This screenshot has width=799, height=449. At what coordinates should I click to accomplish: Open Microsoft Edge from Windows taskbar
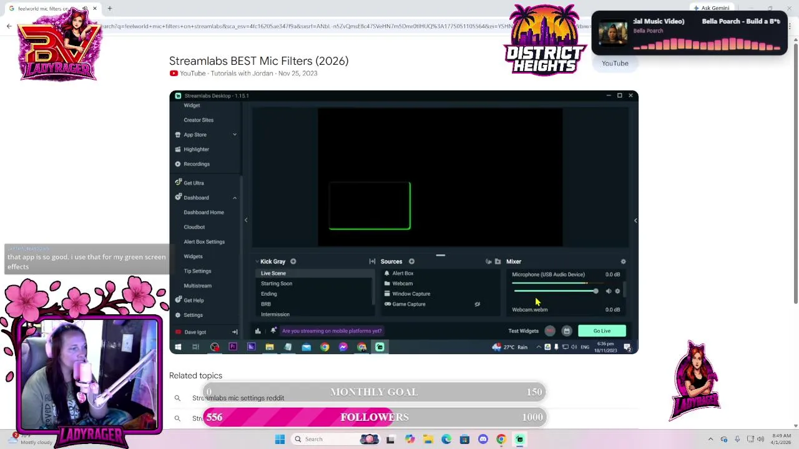click(446, 439)
